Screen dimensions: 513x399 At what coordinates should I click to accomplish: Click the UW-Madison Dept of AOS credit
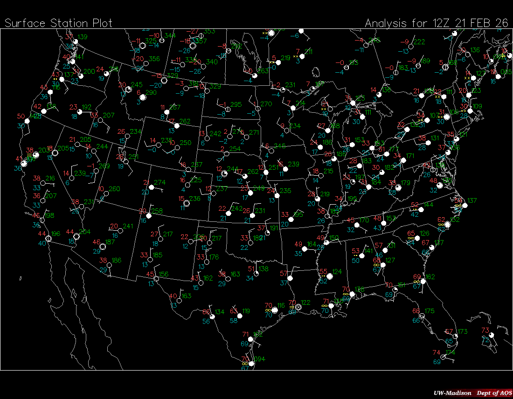471,392
